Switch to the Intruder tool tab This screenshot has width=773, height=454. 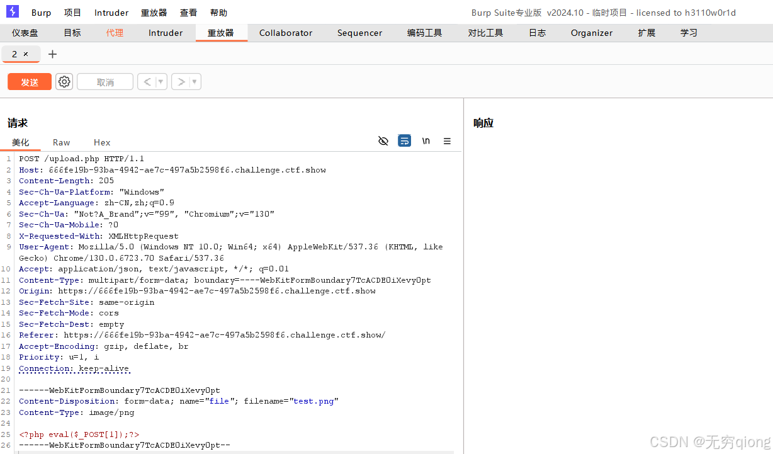click(166, 33)
